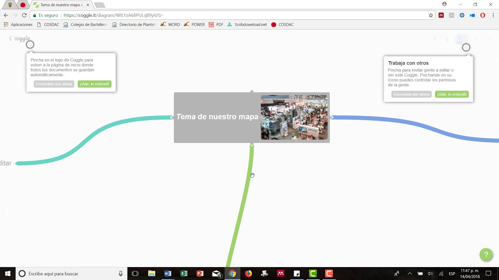Switch to the first browser tab with crest icon
The height and width of the screenshot is (280, 499).
pyautogui.click(x=10, y=5)
